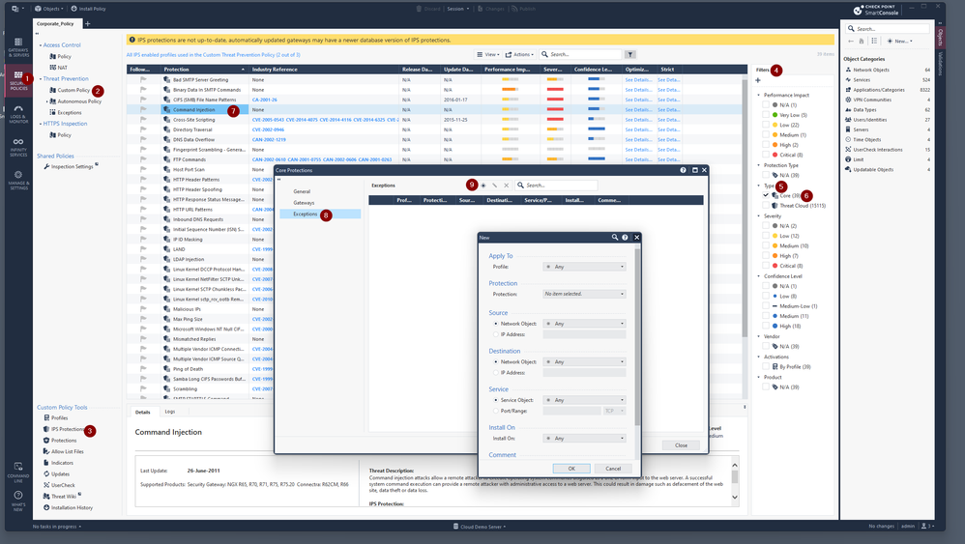Click OK button in New dialog

click(x=571, y=469)
